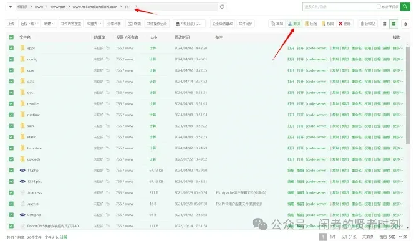Open file content search (文件内容搜索)
Image resolution: width=414 pixels, height=241 pixels.
tap(71, 24)
